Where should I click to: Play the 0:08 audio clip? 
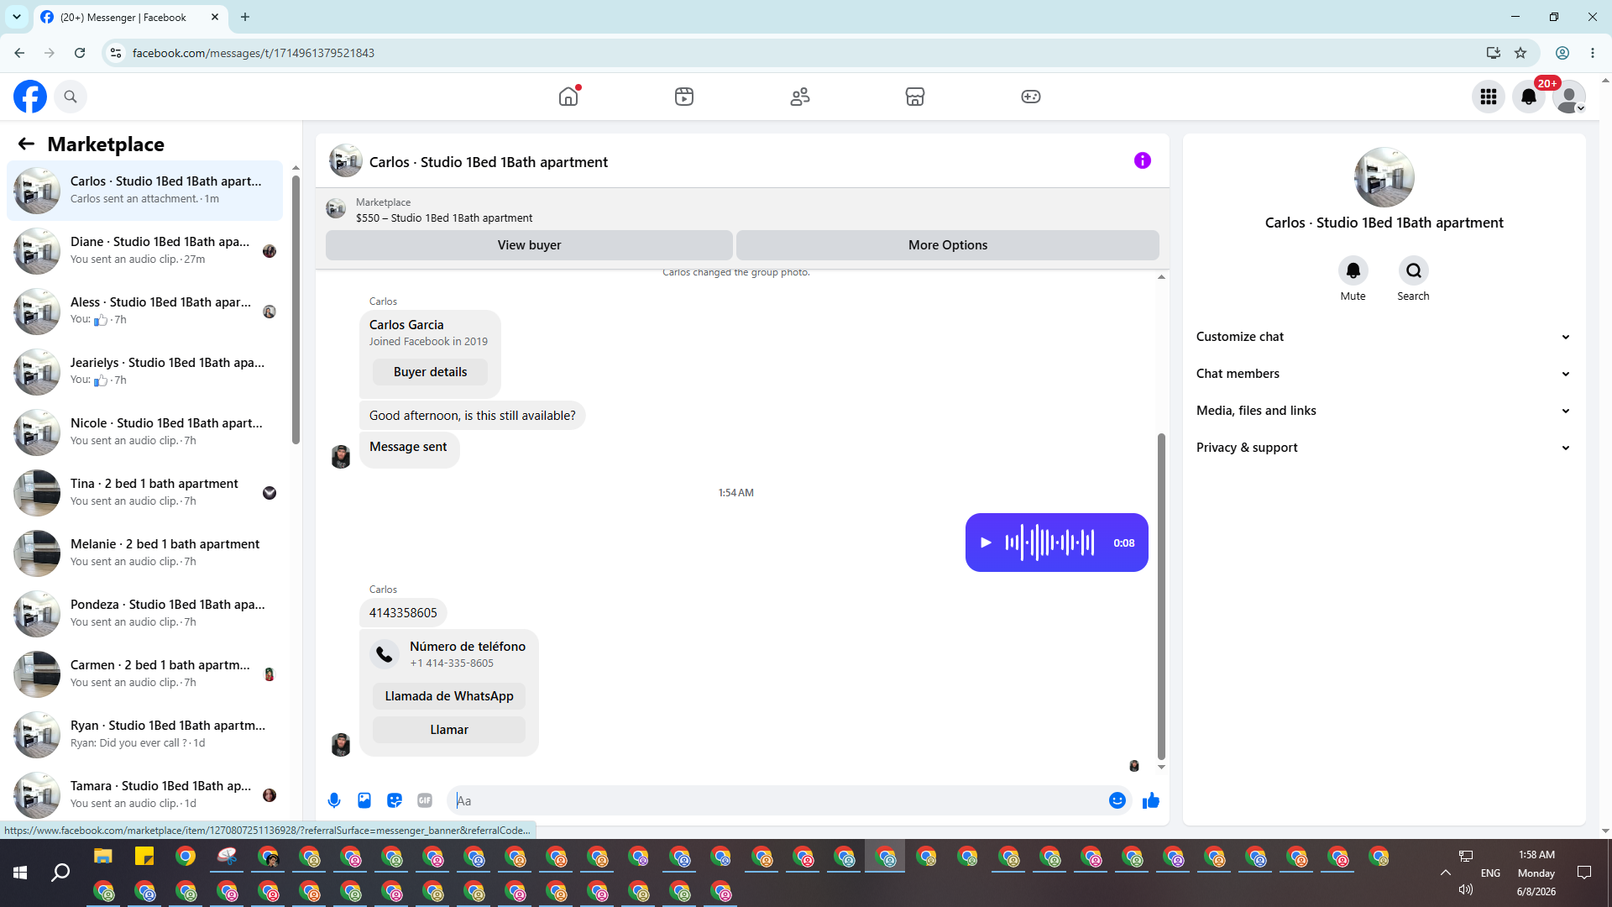pos(987,543)
